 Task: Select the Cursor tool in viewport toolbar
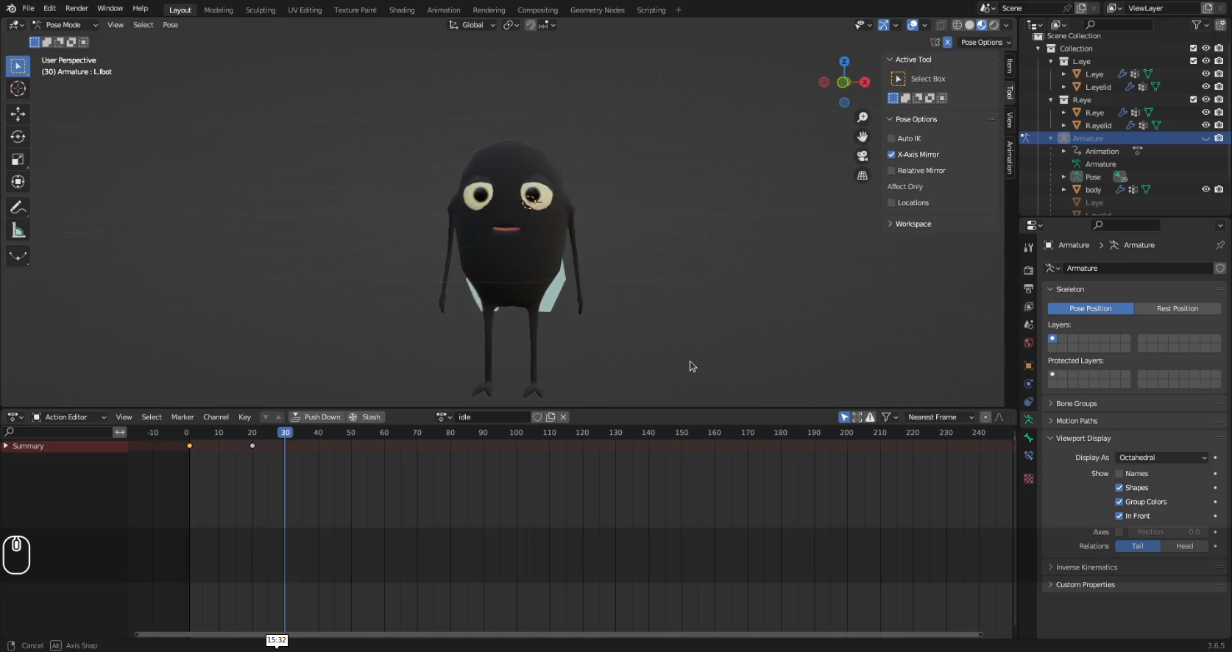[x=18, y=89]
